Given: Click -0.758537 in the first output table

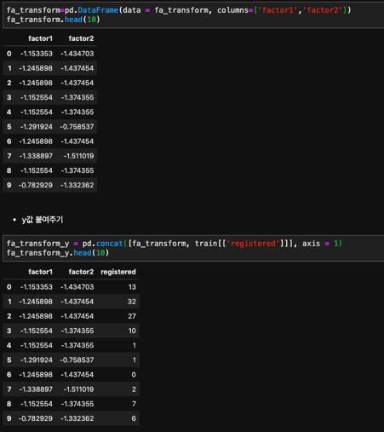Looking at the screenshot, I should [x=77, y=127].
